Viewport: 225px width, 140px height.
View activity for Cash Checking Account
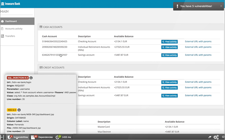click(169, 42)
